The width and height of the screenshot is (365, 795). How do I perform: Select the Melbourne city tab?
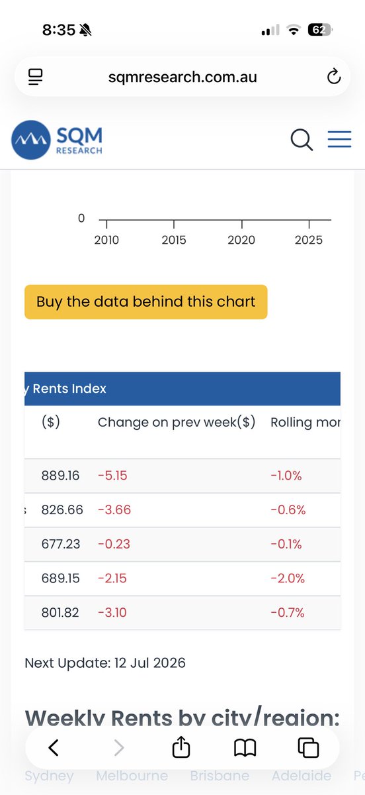pos(132,775)
